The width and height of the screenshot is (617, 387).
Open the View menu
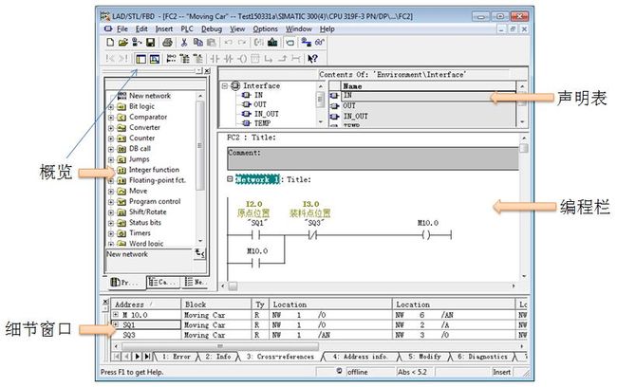click(x=237, y=29)
